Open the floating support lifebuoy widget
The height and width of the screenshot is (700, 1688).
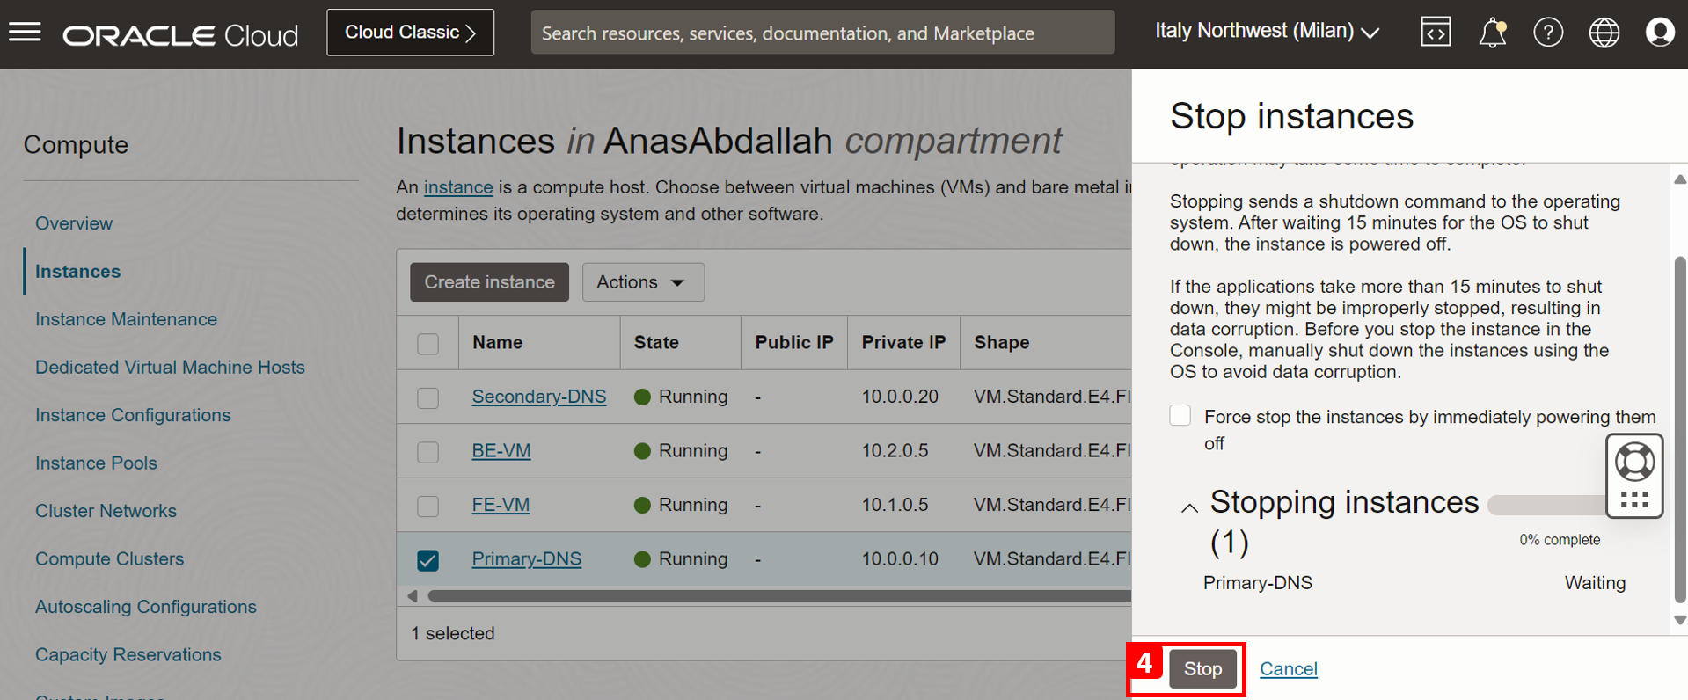1634,463
